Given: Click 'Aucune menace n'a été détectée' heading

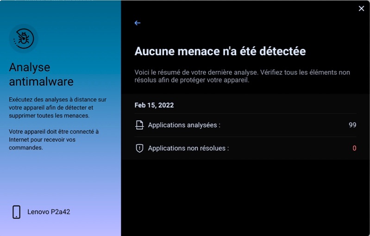Looking at the screenshot, I should pyautogui.click(x=220, y=51).
